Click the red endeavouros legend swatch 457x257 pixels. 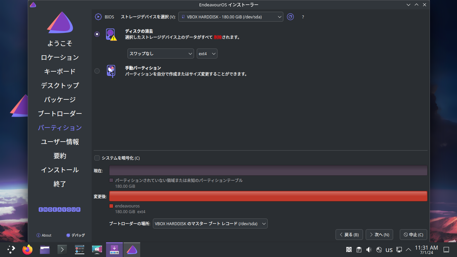tap(111, 206)
